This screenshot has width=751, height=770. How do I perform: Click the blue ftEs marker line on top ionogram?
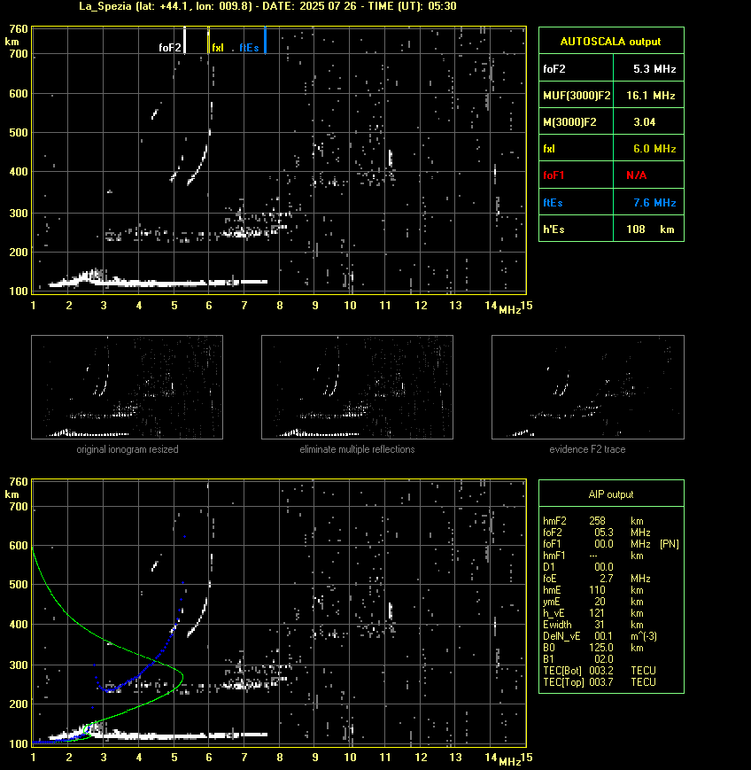click(265, 40)
